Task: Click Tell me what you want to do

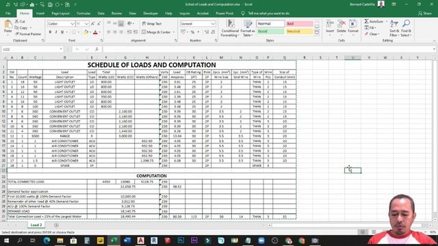Action: tap(268, 14)
